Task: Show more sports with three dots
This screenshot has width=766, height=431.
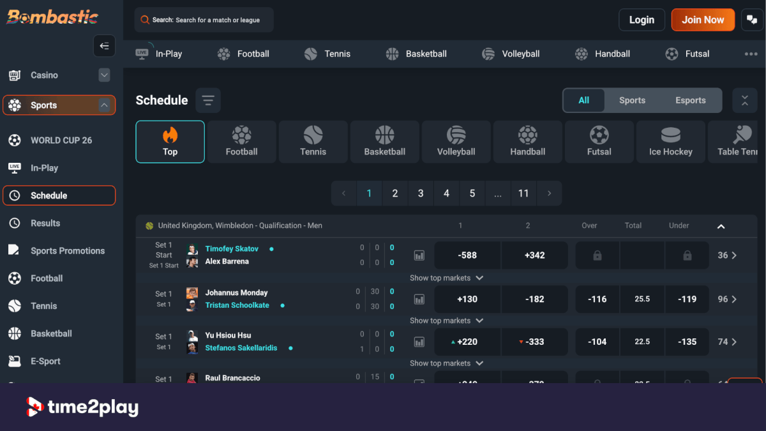Action: point(751,54)
